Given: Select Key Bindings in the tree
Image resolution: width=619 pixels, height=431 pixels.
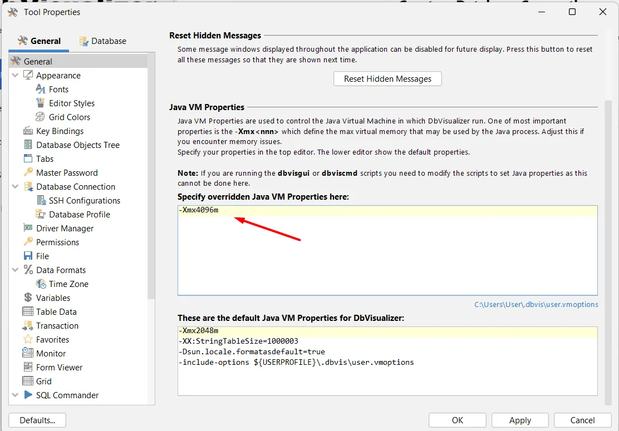Looking at the screenshot, I should click(60, 131).
